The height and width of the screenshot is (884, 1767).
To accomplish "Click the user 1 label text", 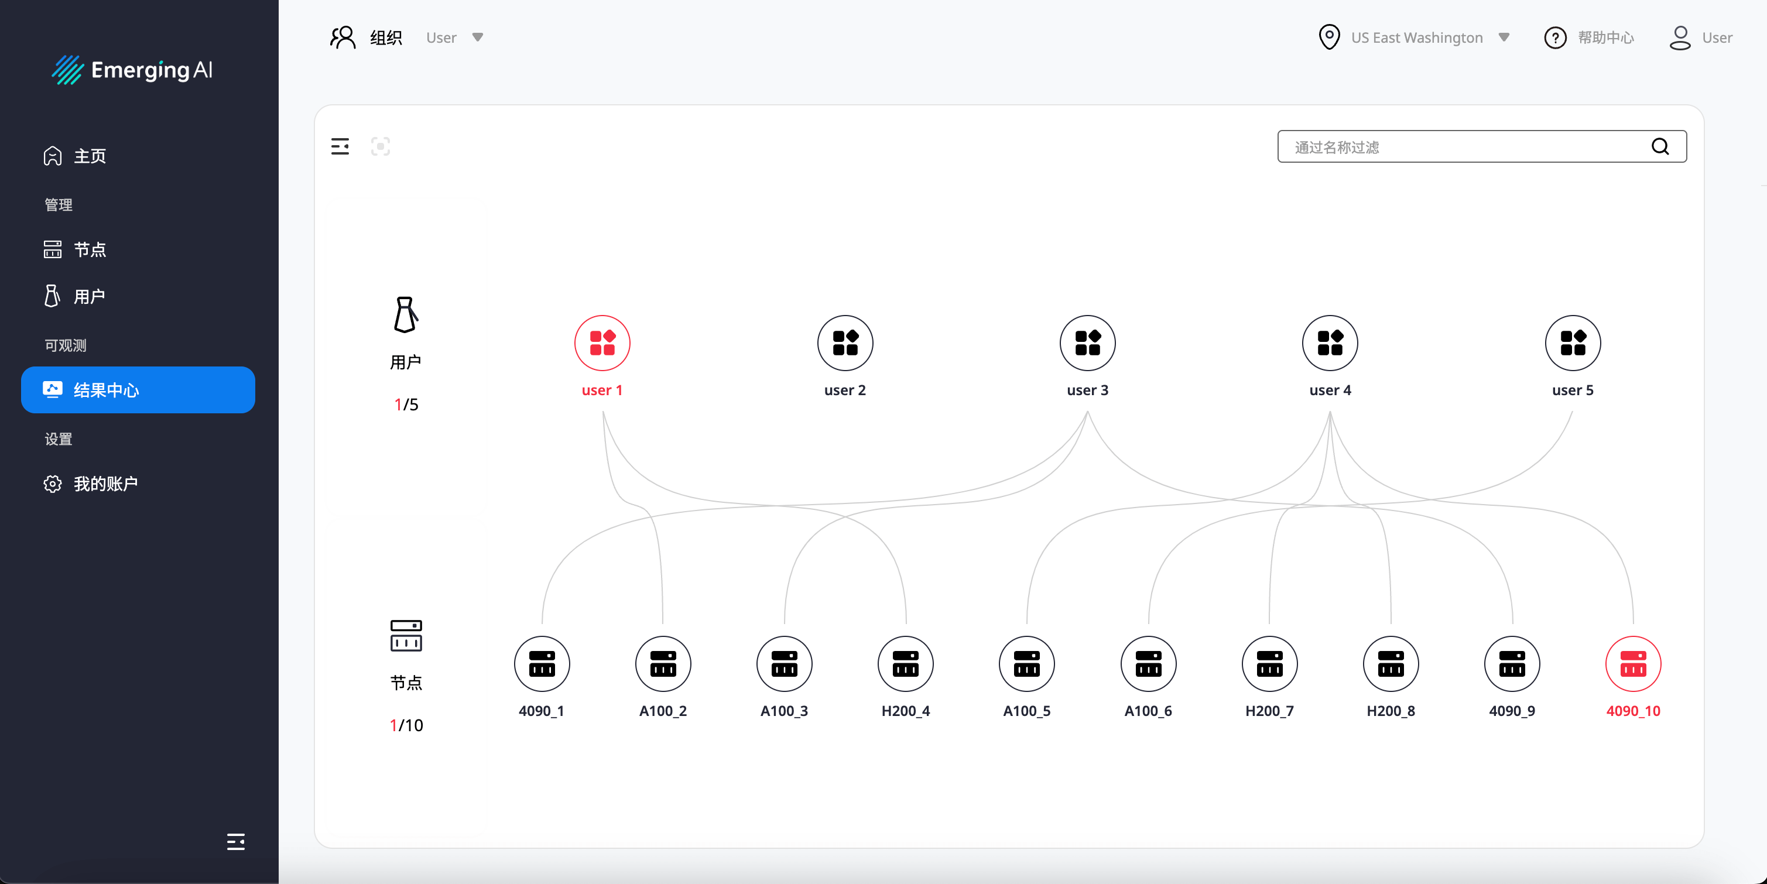I will [x=601, y=390].
